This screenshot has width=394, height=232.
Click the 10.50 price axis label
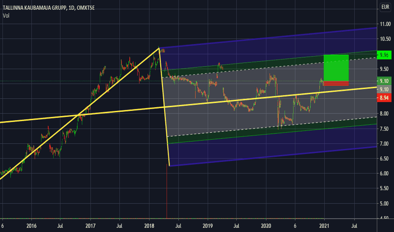[x=385, y=39]
